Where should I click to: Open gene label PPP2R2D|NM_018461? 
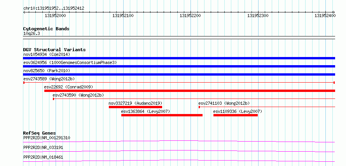pos(43,157)
